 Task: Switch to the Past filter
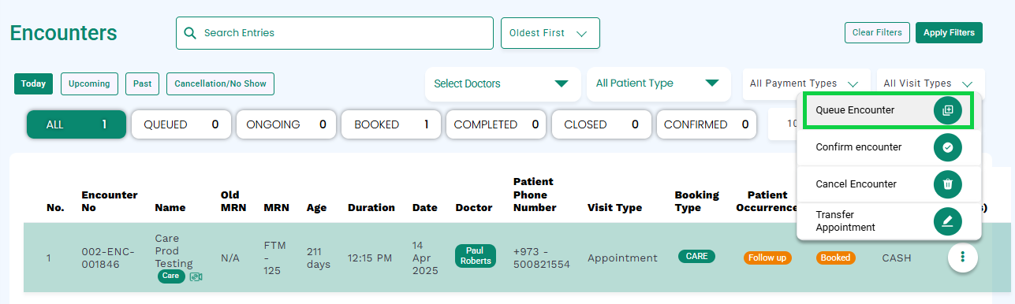coord(142,83)
